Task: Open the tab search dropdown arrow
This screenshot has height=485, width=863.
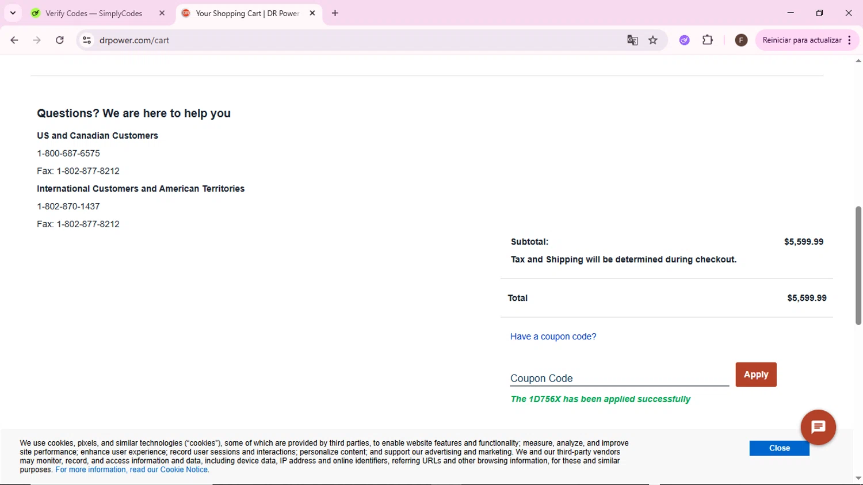Action: (13, 13)
